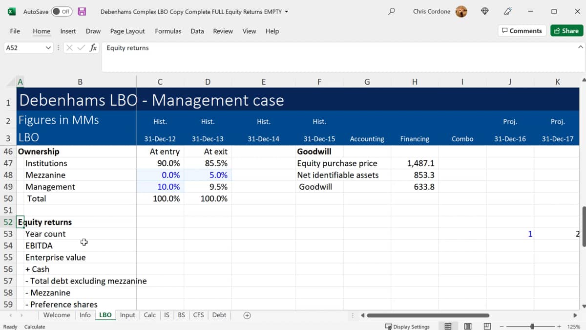The image size is (586, 330).
Task: Click the pen and sparkle icon beside the diamond
Action: click(508, 11)
